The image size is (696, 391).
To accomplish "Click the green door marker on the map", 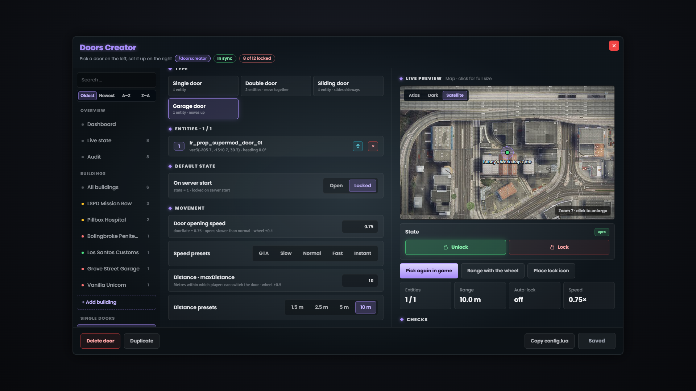I will [x=507, y=153].
